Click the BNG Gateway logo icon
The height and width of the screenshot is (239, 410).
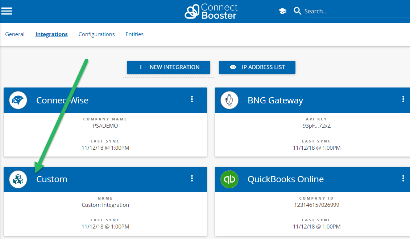tap(229, 100)
